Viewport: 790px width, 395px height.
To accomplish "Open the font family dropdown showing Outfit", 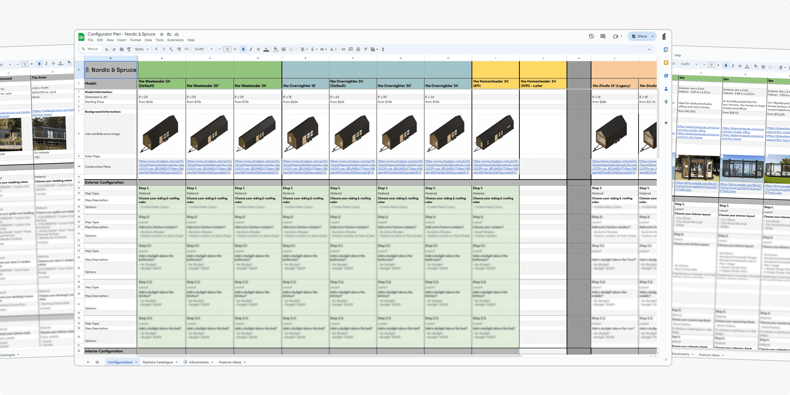I will 203,49.
